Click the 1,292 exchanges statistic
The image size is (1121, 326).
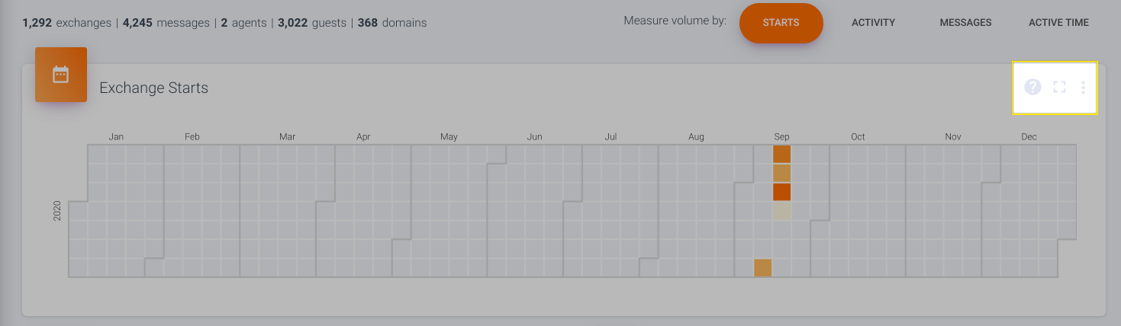(67, 23)
